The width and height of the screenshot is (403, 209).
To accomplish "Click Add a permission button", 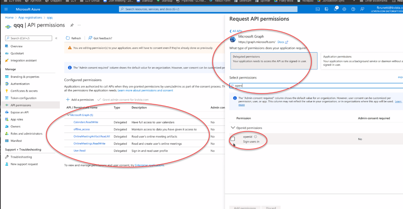I will click(x=80, y=100).
